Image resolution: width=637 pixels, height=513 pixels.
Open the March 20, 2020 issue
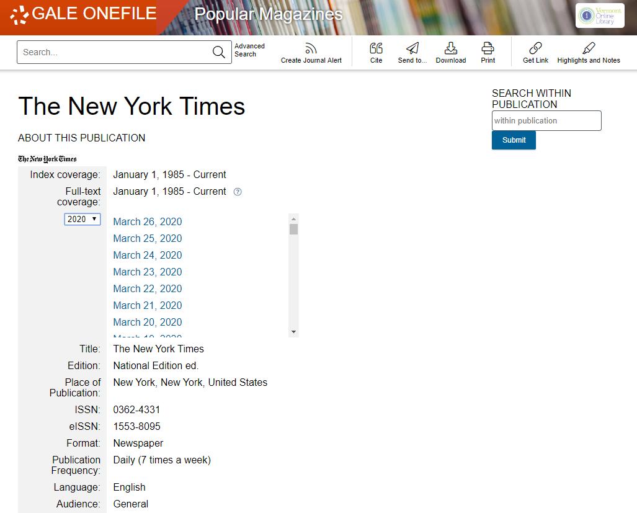point(148,322)
